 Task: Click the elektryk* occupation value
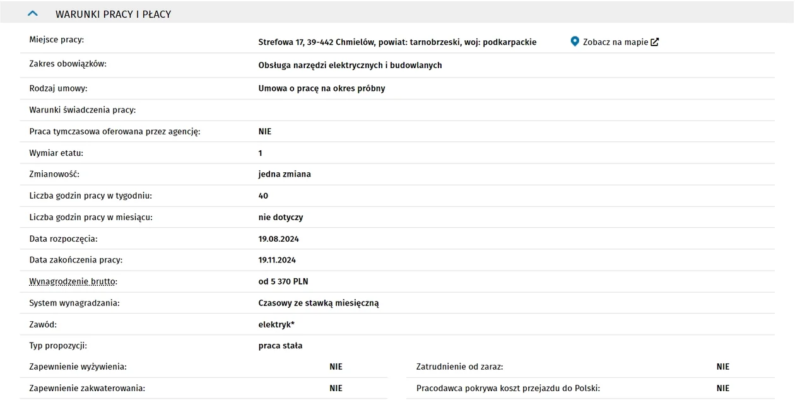[276, 324]
